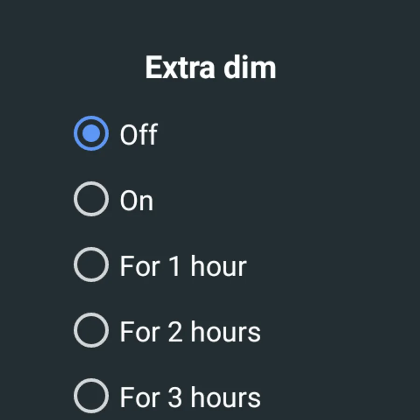Turn Extra dim on
Image resolution: width=420 pixels, height=420 pixels.
click(x=91, y=199)
